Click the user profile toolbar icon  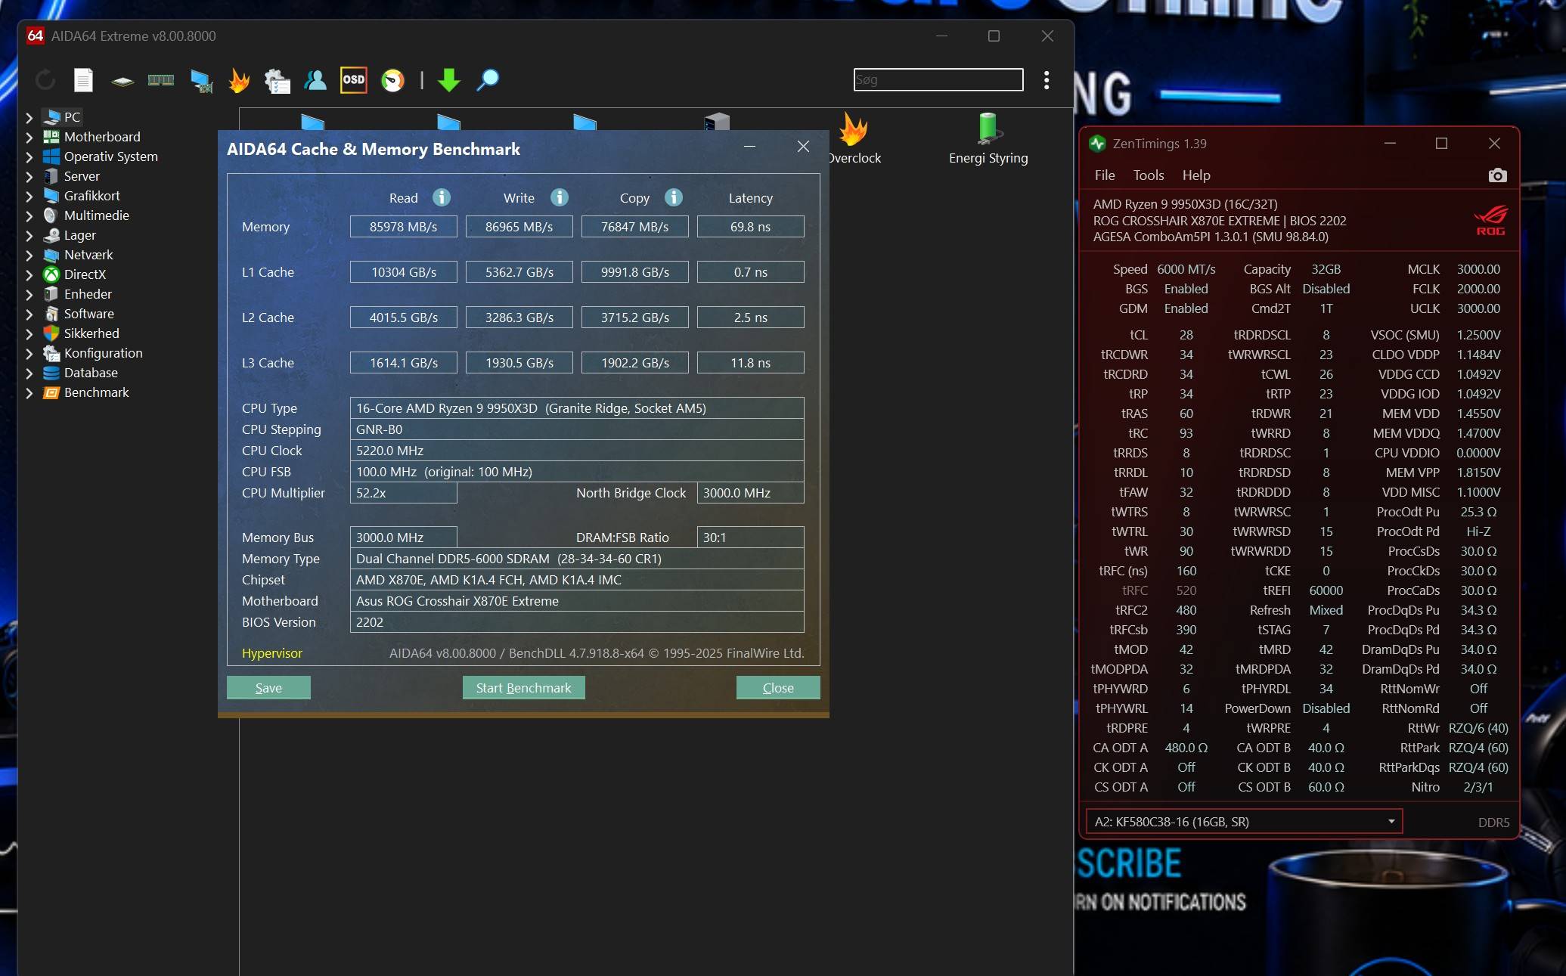coord(315,80)
